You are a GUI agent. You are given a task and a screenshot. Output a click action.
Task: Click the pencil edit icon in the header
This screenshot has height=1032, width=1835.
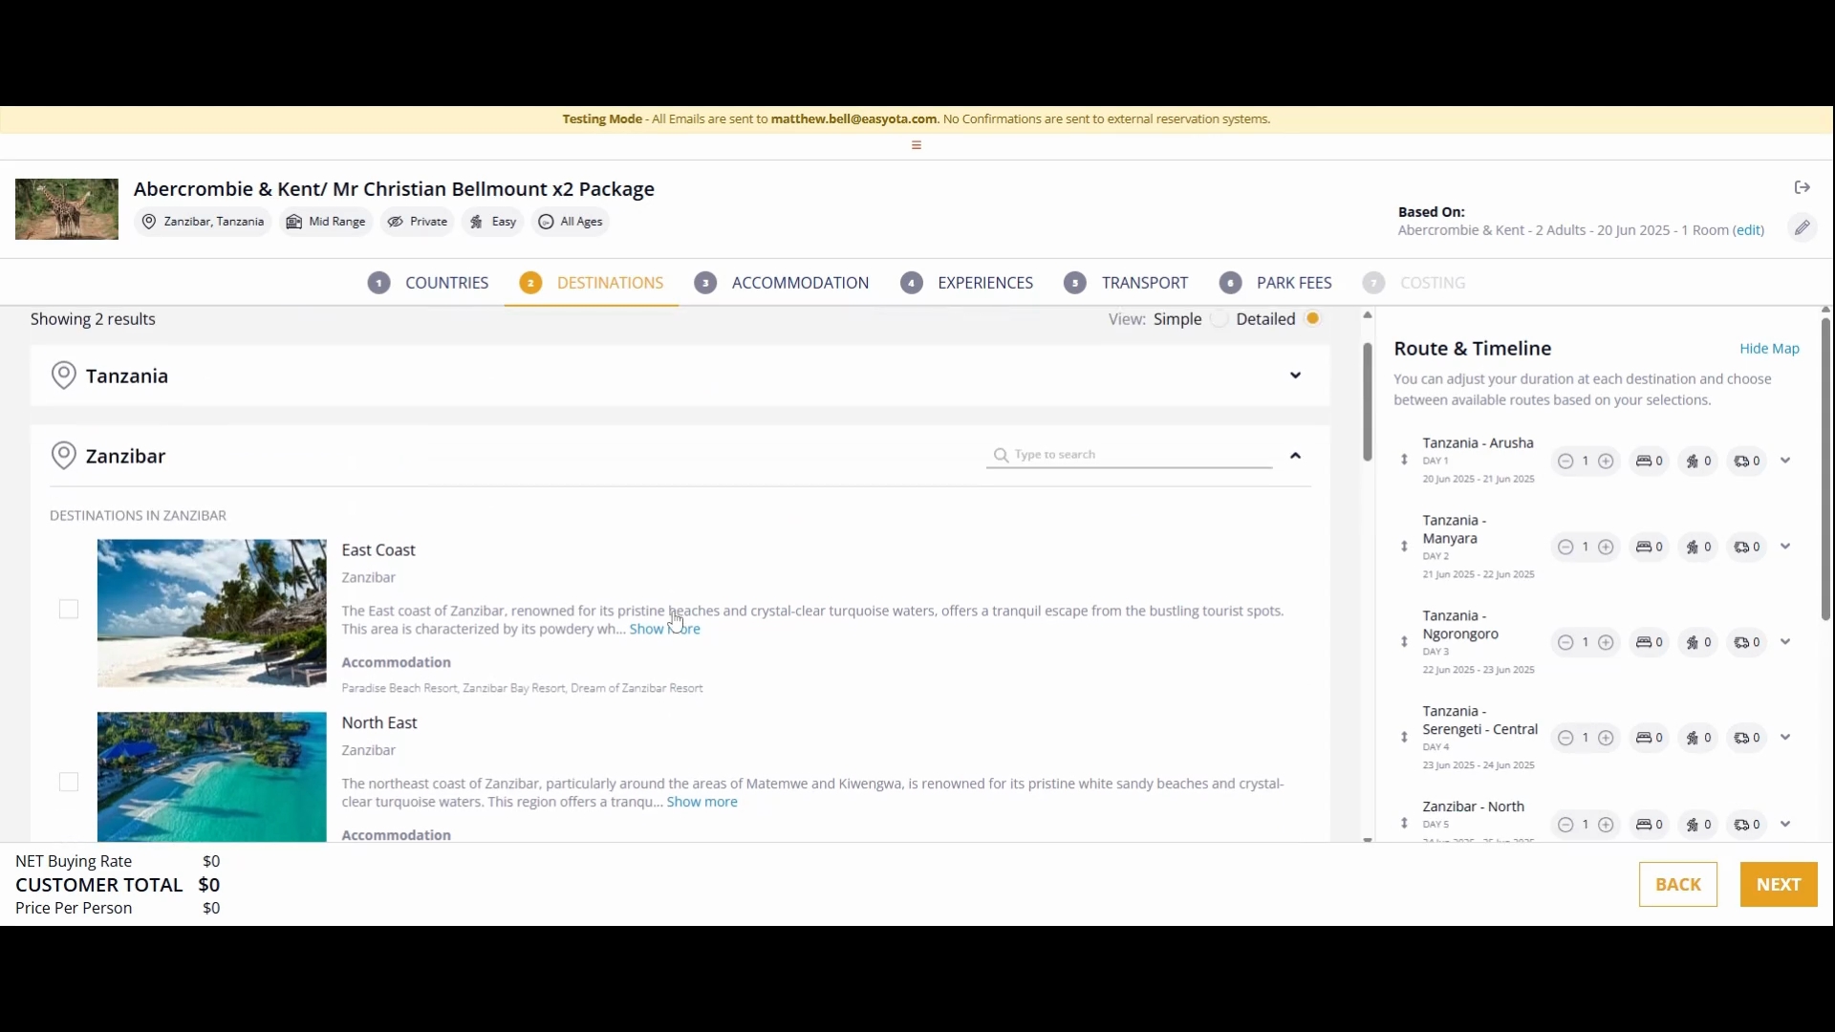[x=1803, y=227]
